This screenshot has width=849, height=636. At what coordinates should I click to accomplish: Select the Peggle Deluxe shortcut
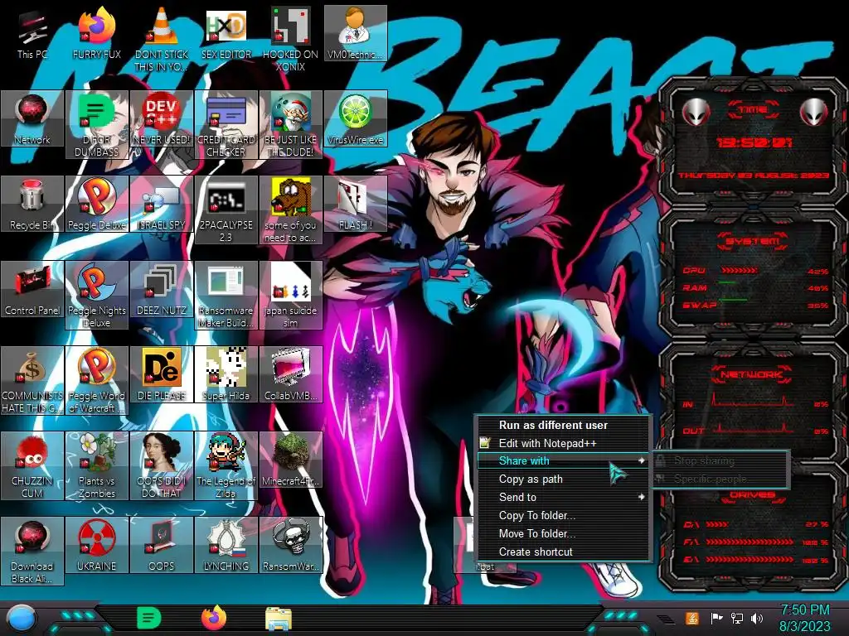point(96,204)
